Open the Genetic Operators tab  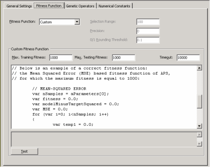point(80,6)
